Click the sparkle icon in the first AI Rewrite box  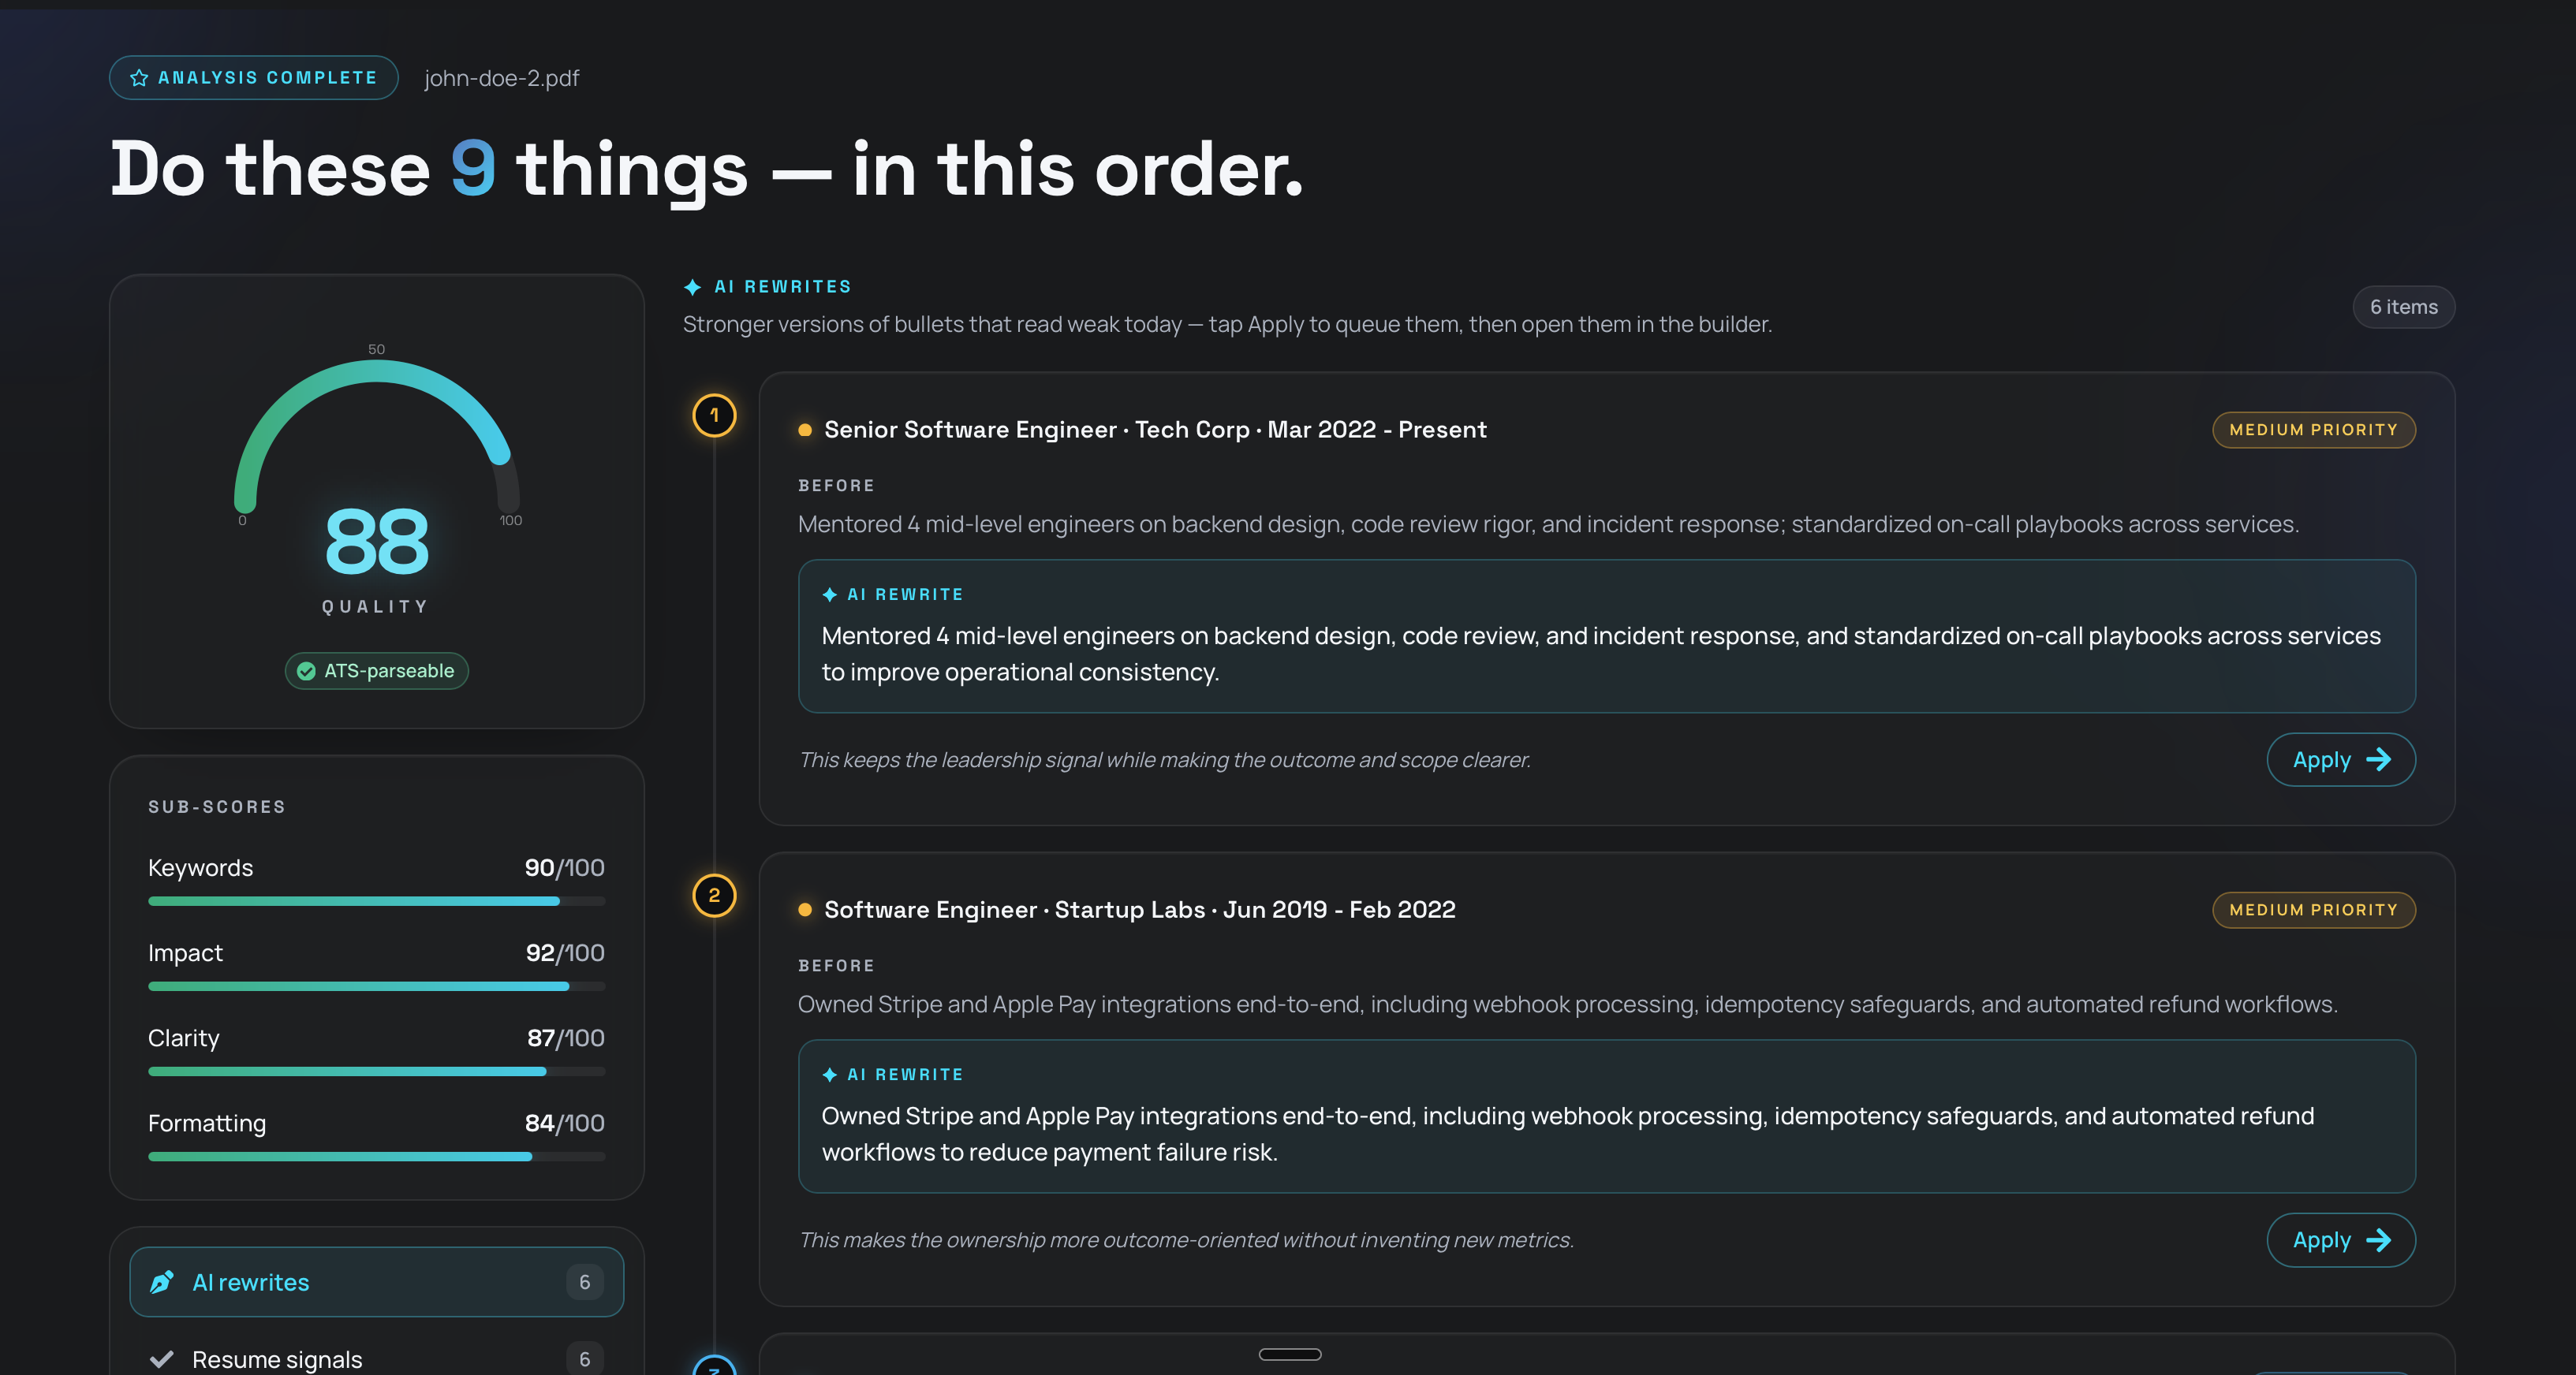pyautogui.click(x=829, y=594)
